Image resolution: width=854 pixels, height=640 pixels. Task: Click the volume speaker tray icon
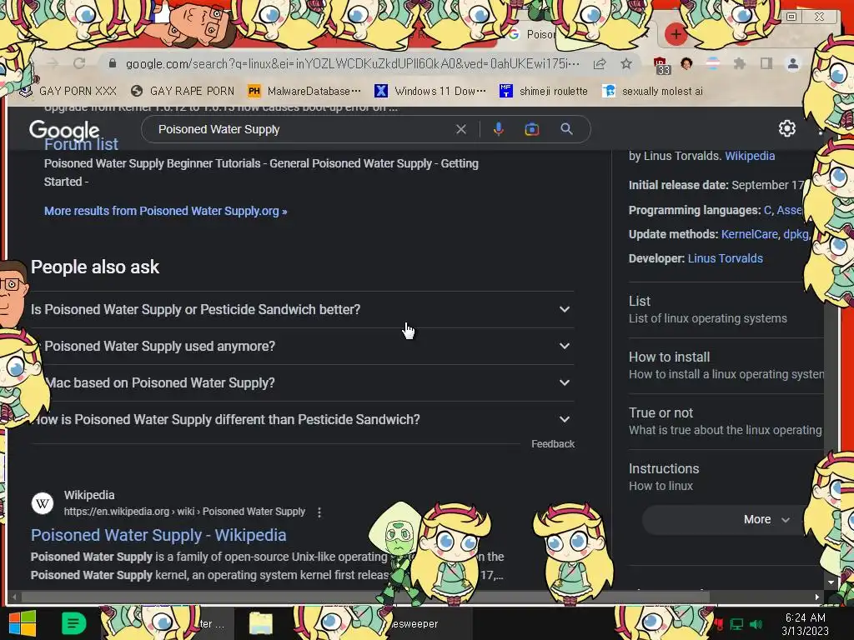click(x=756, y=624)
